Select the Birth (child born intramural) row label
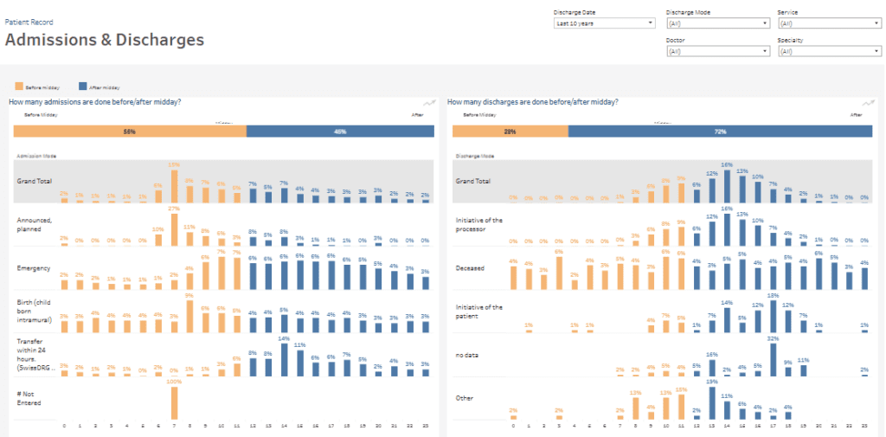 click(35, 311)
